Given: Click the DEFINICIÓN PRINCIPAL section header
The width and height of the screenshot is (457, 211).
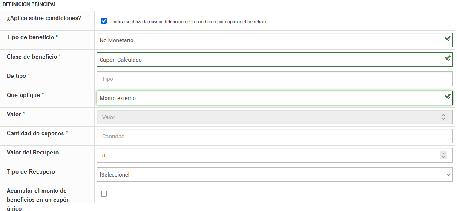Looking at the screenshot, I should point(29,4).
